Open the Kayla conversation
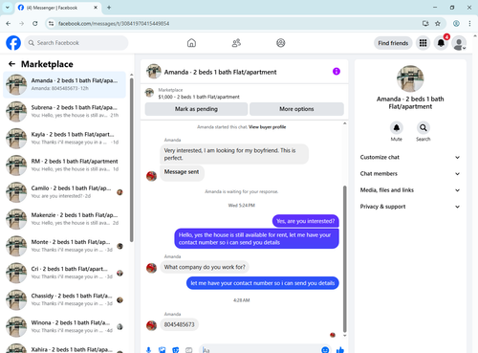The image size is (478, 353). coord(64,139)
